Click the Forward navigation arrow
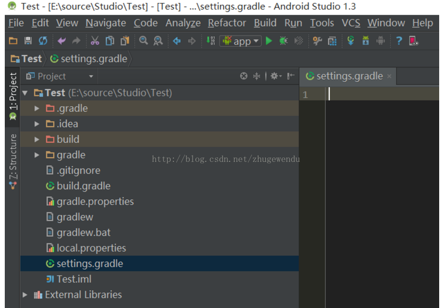Screen dimensions: 443x308 tap(192, 41)
